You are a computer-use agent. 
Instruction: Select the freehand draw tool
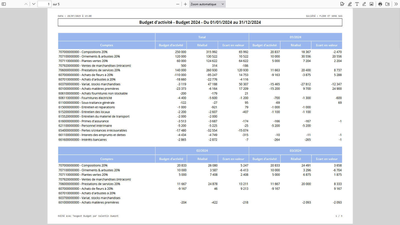364,4
